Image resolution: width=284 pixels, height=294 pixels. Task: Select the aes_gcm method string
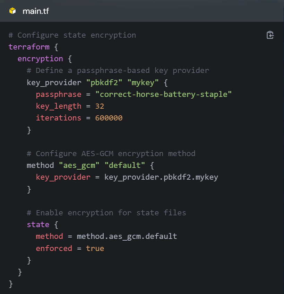pyautogui.click(x=79, y=165)
